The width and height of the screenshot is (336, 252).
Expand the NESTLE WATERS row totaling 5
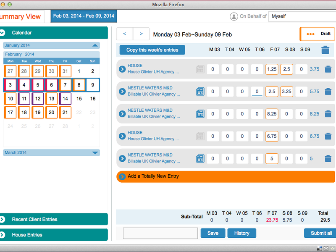[x=122, y=159]
